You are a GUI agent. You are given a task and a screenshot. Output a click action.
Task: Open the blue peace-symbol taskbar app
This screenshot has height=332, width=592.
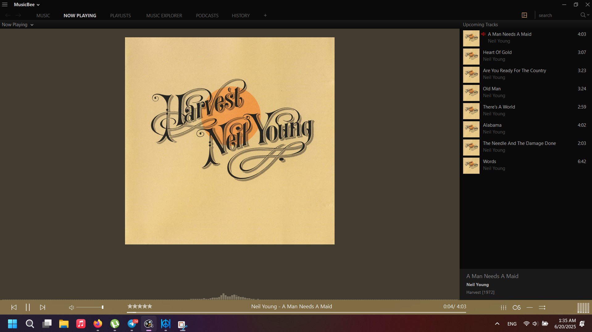[x=166, y=324]
